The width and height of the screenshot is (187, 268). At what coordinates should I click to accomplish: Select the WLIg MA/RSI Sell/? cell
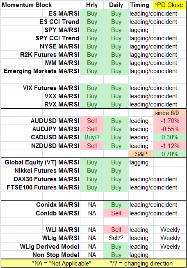click(116, 238)
